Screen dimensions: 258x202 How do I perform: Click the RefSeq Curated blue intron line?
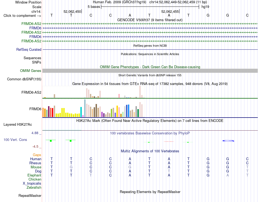click(x=150, y=49)
